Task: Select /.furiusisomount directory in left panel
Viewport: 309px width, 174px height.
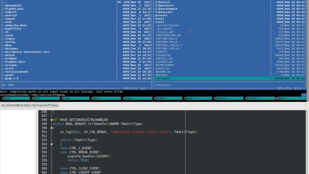Action: click(15, 72)
